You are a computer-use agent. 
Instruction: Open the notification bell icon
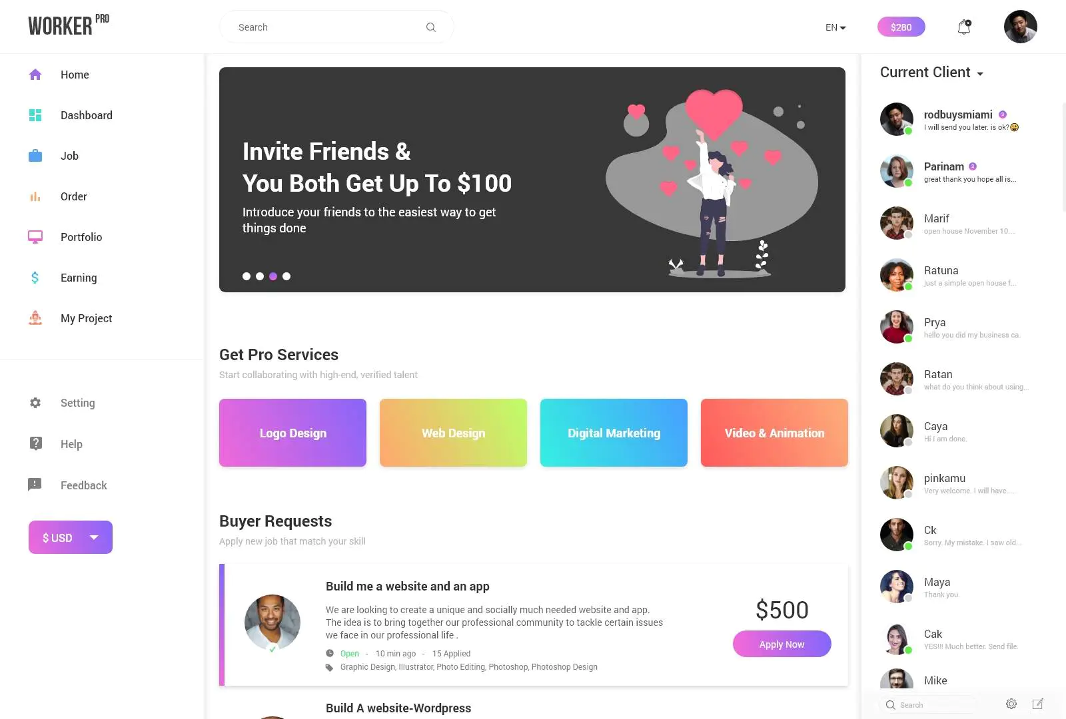[x=964, y=27]
